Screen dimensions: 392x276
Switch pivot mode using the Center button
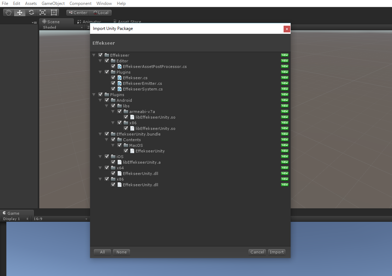coord(78,12)
